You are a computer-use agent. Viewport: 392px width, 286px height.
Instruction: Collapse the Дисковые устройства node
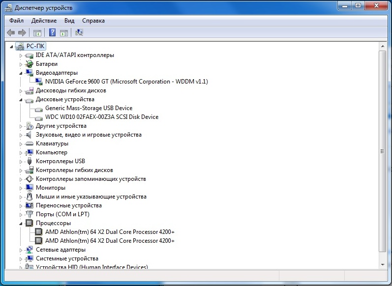click(21, 100)
